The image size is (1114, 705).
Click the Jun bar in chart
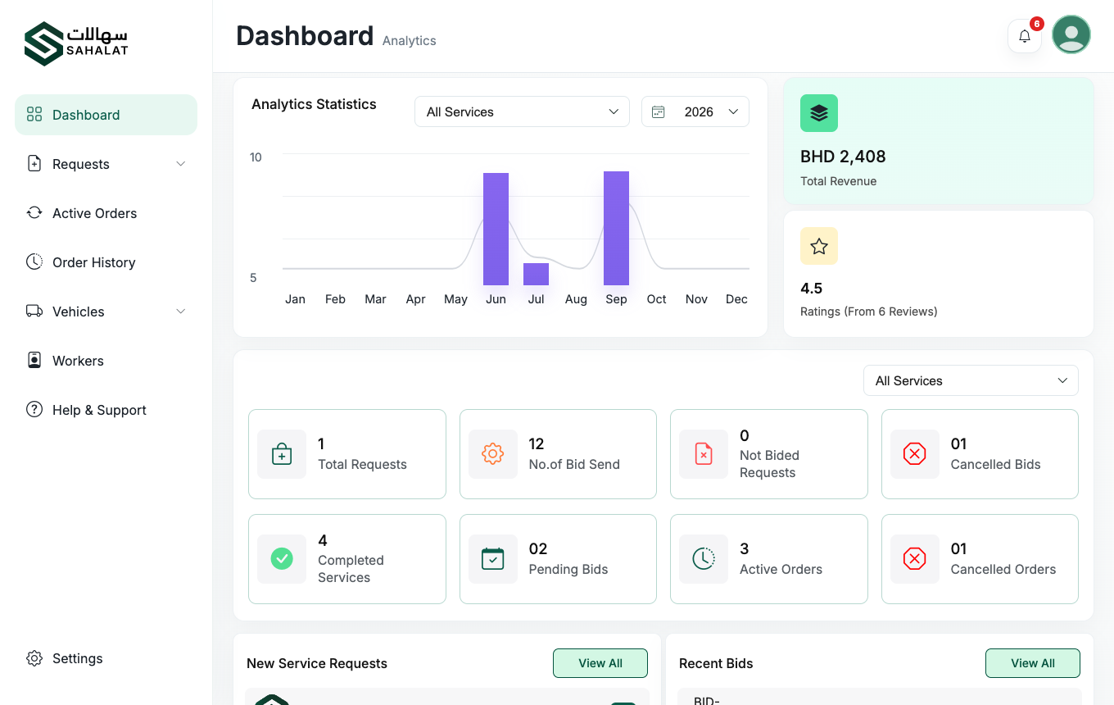click(496, 229)
